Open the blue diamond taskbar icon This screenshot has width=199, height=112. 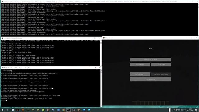(89, 110)
